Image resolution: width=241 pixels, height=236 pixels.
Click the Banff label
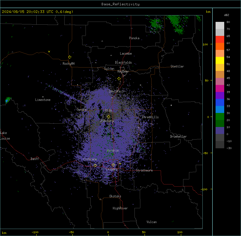35,159
